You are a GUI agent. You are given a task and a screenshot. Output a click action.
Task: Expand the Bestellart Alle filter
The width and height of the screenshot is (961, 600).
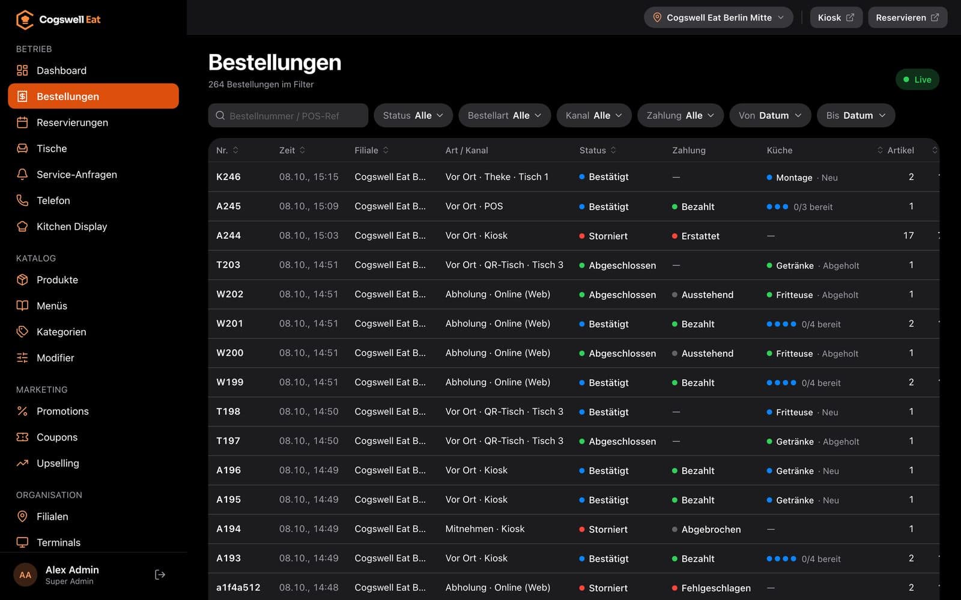click(505, 115)
